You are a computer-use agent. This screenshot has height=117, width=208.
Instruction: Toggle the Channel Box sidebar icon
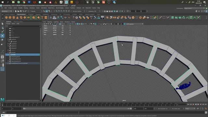coord(207,11)
